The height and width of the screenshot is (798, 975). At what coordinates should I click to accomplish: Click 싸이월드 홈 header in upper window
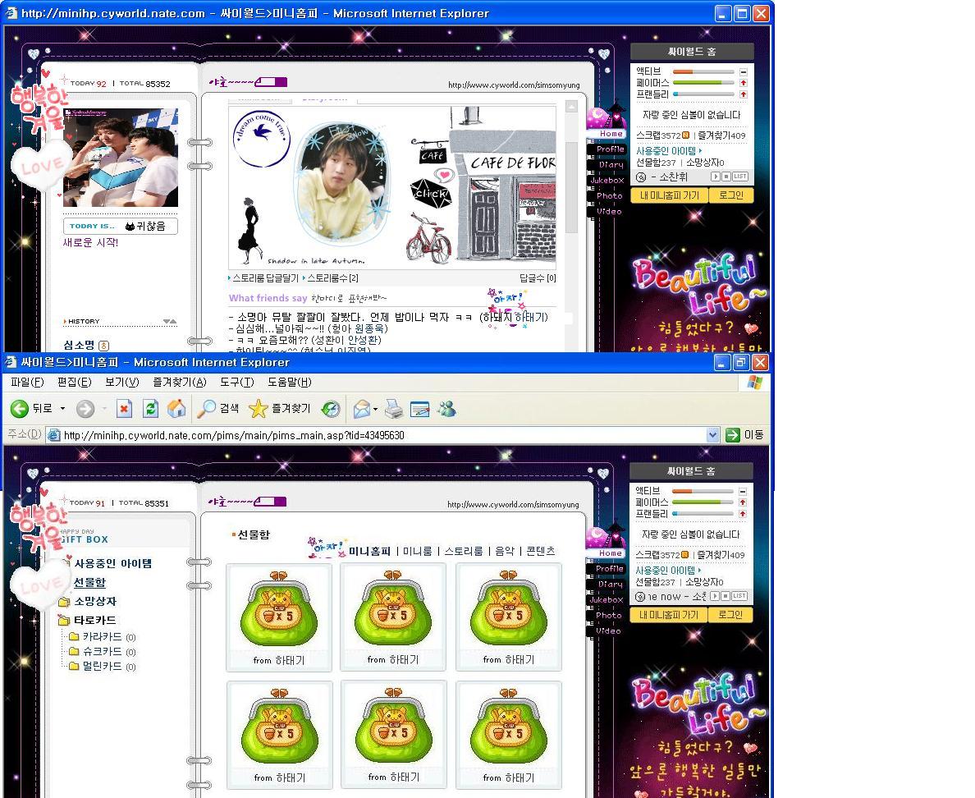692,52
